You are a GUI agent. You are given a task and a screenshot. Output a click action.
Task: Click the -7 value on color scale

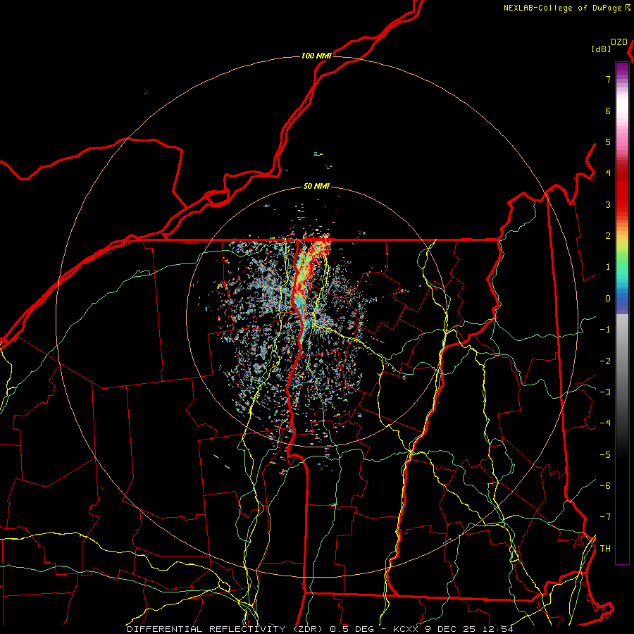(x=605, y=517)
